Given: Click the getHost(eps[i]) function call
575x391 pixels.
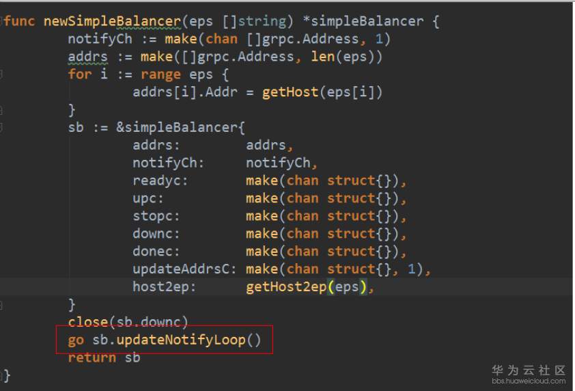Looking at the screenshot, I should click(322, 92).
